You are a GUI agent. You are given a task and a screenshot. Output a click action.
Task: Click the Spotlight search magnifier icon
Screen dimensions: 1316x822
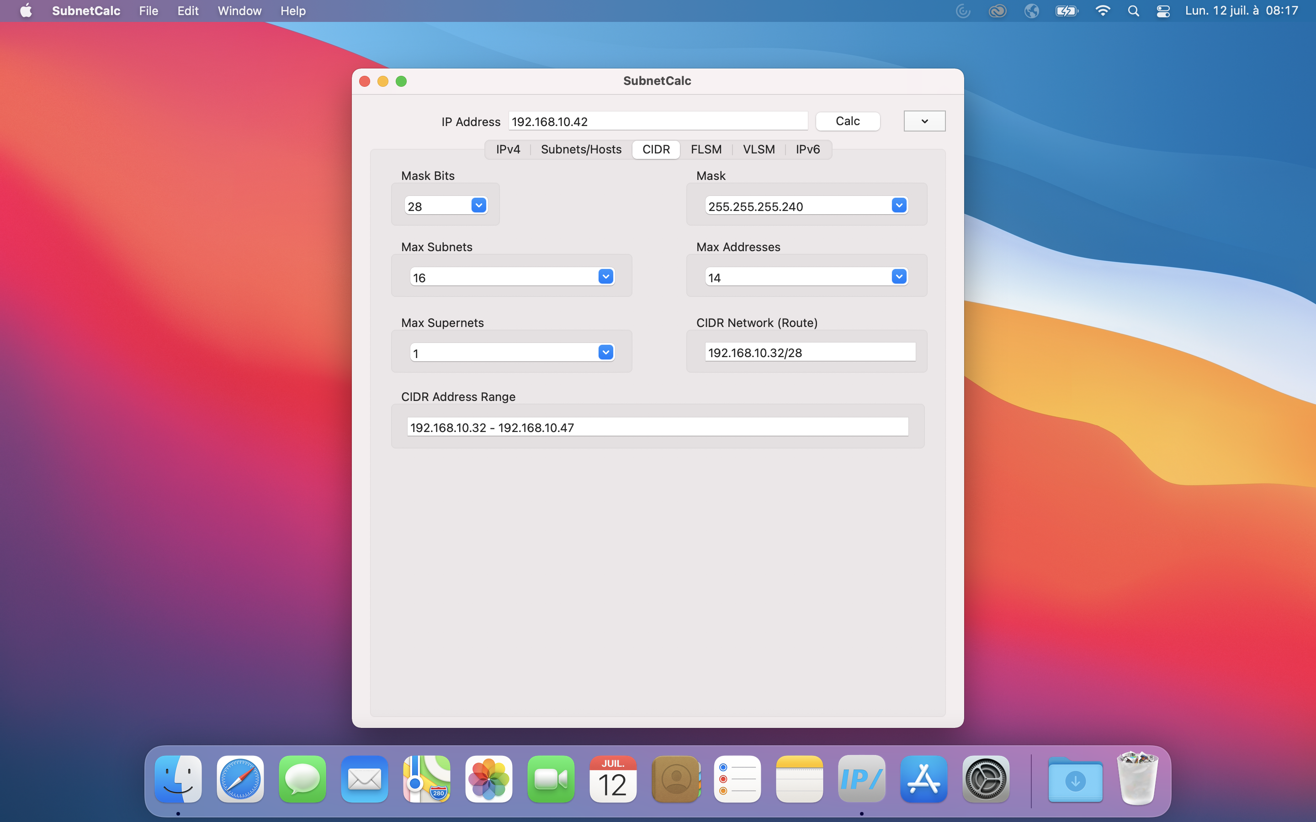(x=1133, y=11)
